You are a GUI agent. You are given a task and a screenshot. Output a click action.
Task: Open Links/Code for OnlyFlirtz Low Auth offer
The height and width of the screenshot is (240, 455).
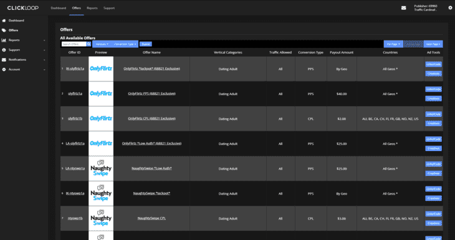pyautogui.click(x=434, y=139)
